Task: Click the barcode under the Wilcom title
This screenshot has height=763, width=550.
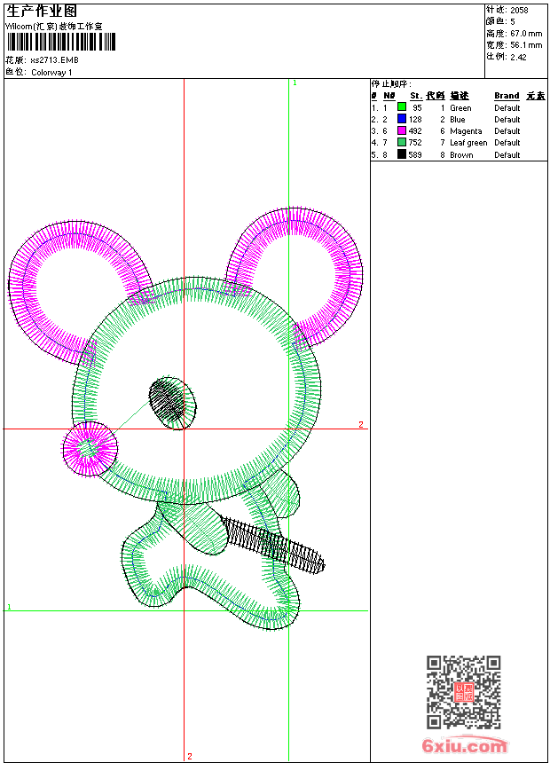Action: click(61, 42)
